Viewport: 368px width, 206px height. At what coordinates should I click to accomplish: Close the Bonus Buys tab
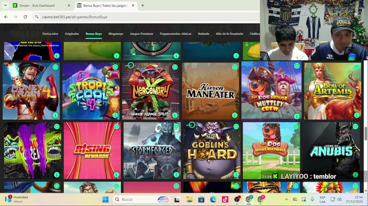tap(133, 5)
